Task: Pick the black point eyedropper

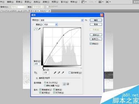Action: (55, 73)
